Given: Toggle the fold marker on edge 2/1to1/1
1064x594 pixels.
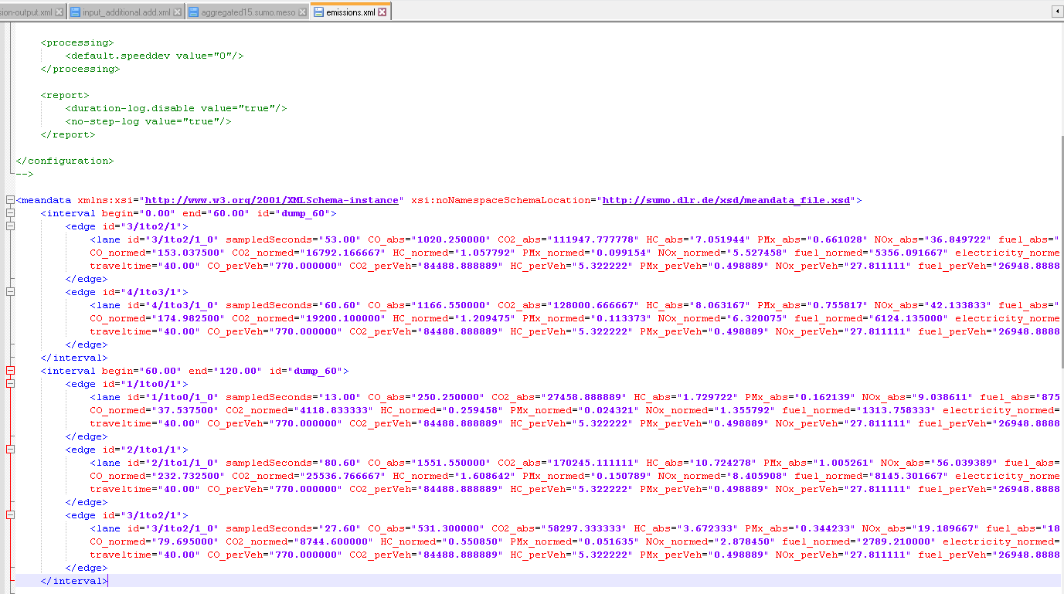Looking at the screenshot, I should [10, 450].
